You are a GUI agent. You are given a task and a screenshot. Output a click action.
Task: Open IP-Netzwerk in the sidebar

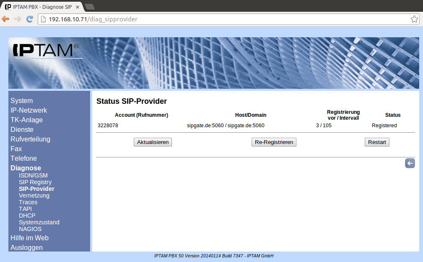(x=29, y=110)
